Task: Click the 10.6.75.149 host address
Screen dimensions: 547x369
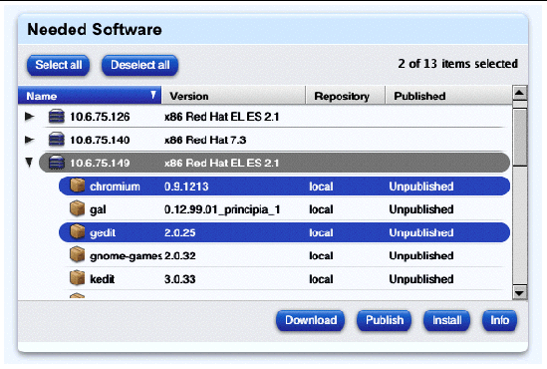Action: (100, 163)
